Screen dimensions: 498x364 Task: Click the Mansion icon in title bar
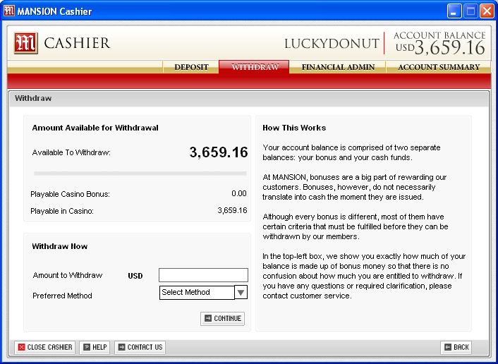9,11
